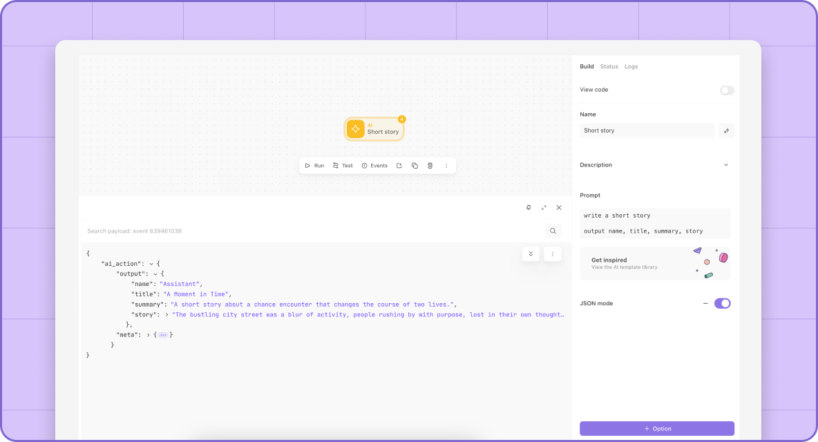Open the JSON viewer three-dot options

(x=553, y=254)
